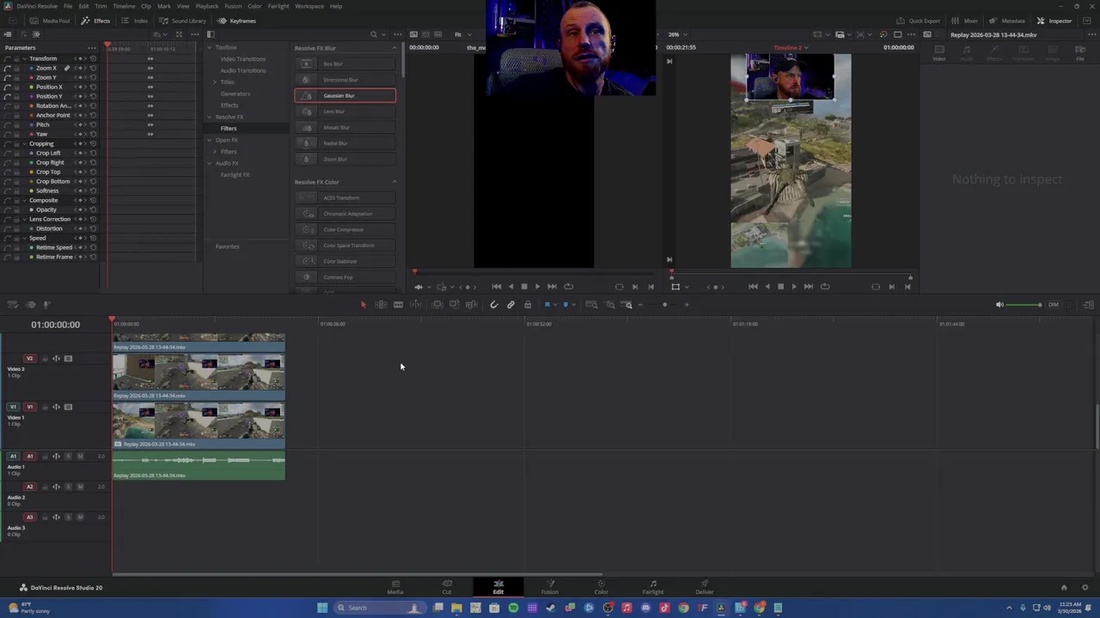
Task: Toggle Loop in the timeline viewer
Action: point(825,287)
